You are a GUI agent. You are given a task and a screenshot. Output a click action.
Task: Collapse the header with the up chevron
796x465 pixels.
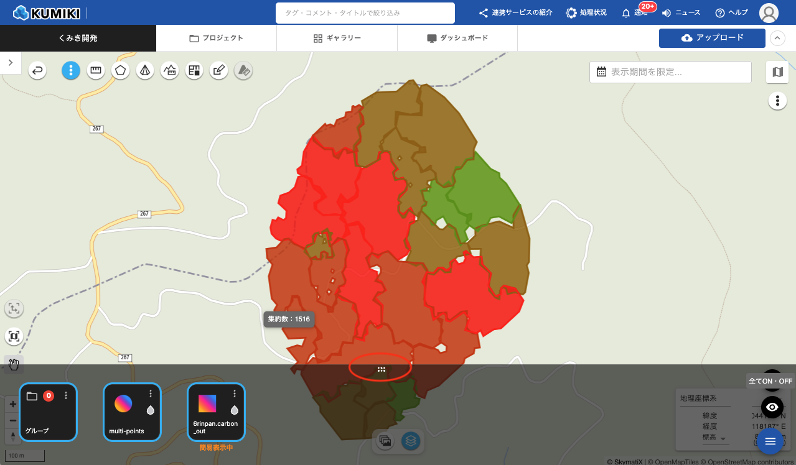777,38
